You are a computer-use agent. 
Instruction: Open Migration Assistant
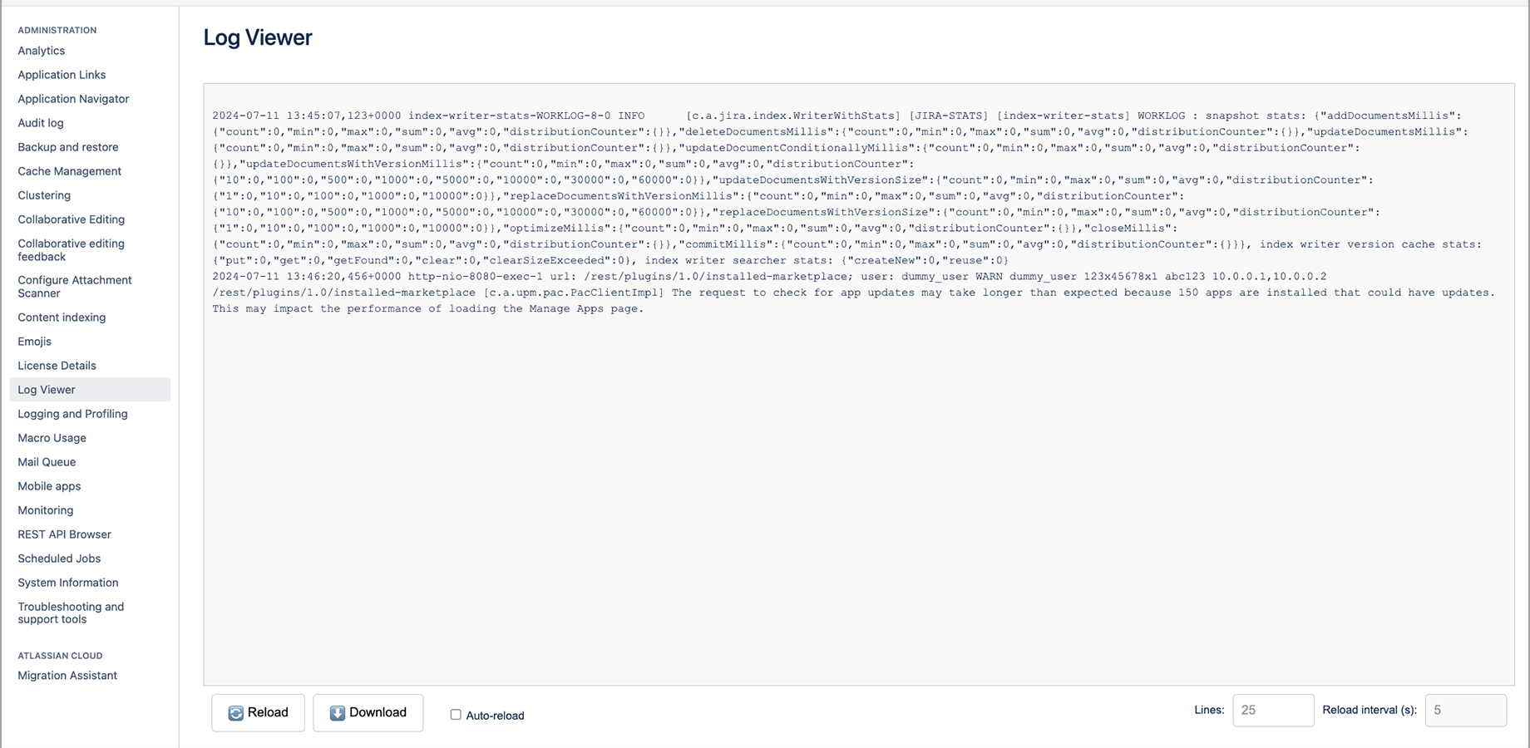click(x=67, y=676)
